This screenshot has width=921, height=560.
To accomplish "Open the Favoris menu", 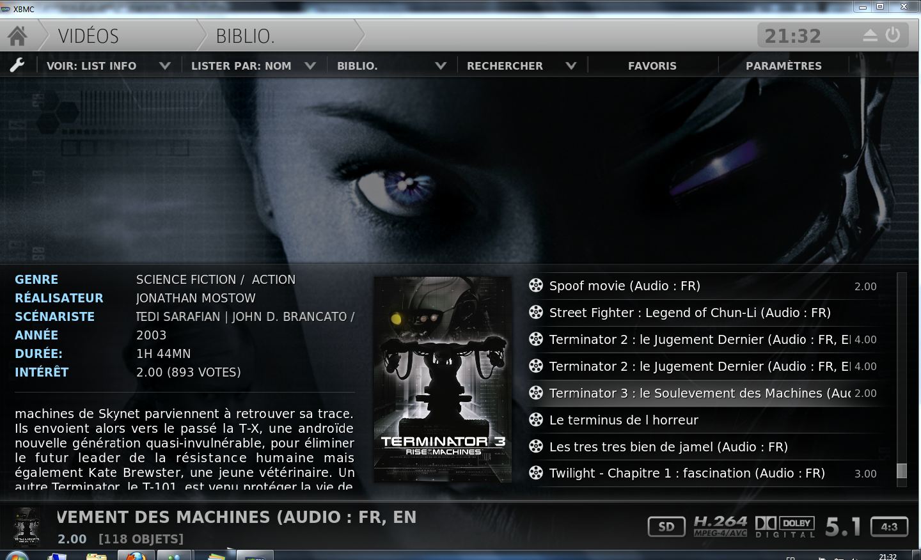I will (652, 66).
